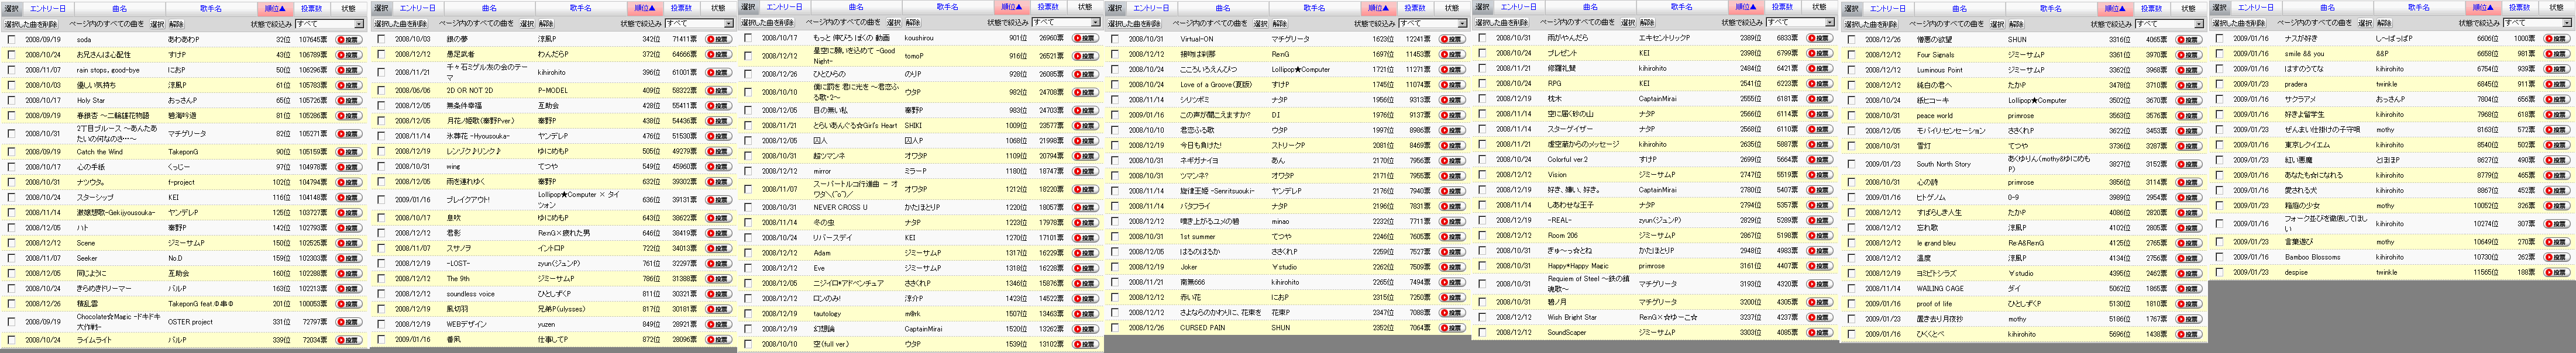Check the box for Four Signals
Viewport: 2576px width, 353px height.
click(1851, 55)
